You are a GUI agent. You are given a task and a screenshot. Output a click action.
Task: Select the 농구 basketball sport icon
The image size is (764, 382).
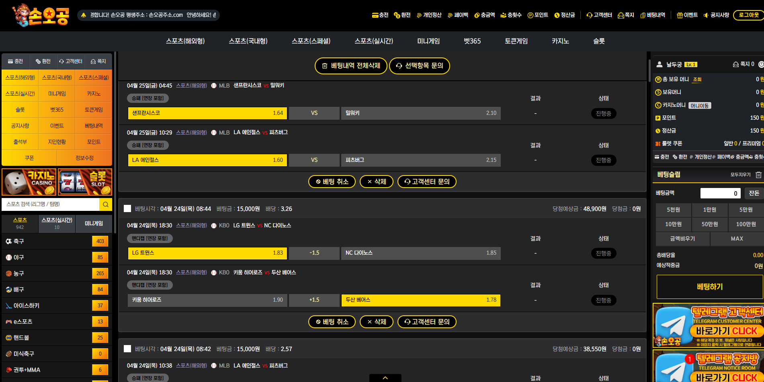click(9, 274)
